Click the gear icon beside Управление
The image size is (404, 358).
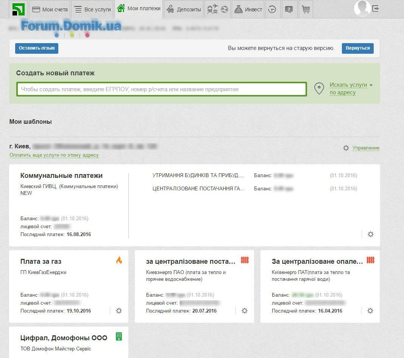(346, 148)
